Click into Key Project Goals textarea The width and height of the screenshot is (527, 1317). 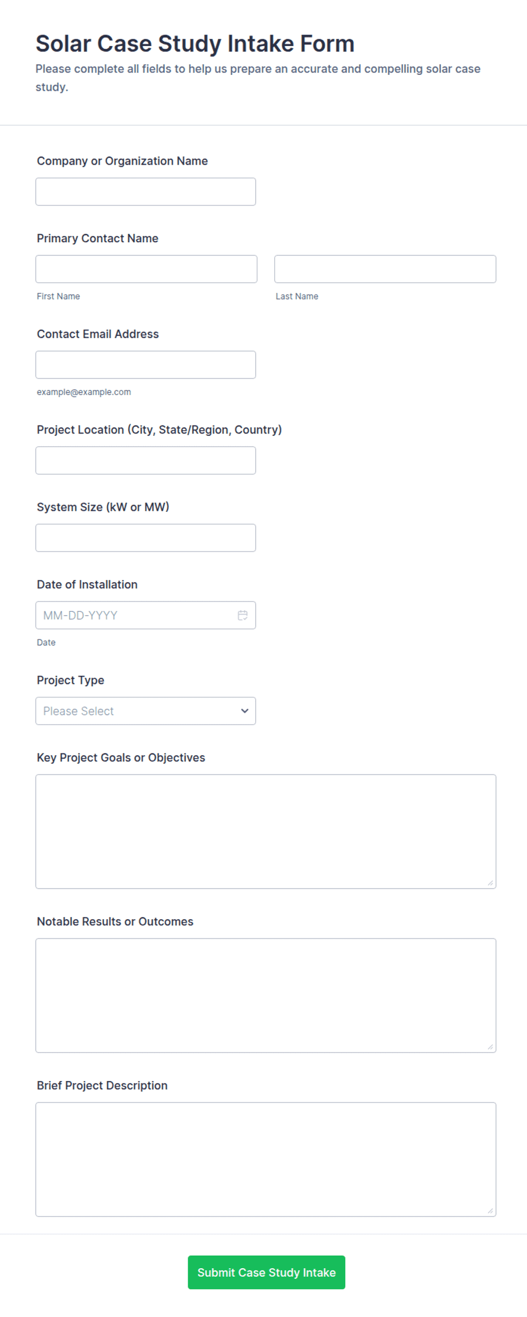tap(266, 831)
